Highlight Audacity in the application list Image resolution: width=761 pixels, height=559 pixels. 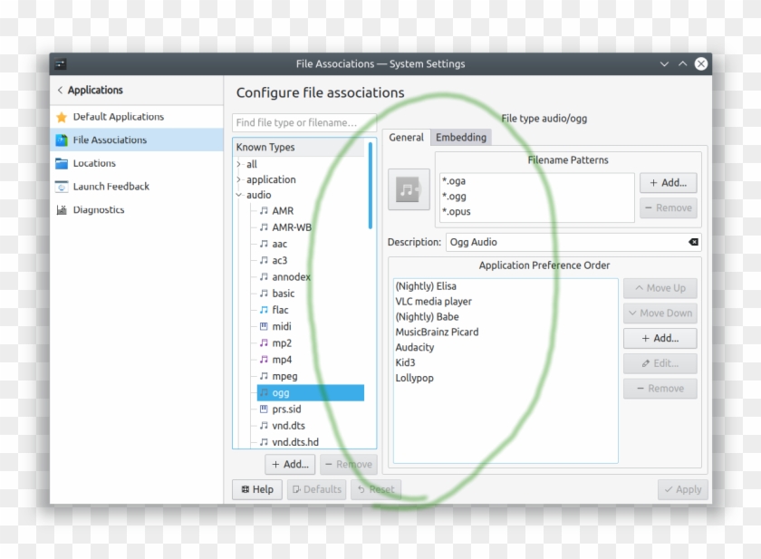click(x=414, y=347)
